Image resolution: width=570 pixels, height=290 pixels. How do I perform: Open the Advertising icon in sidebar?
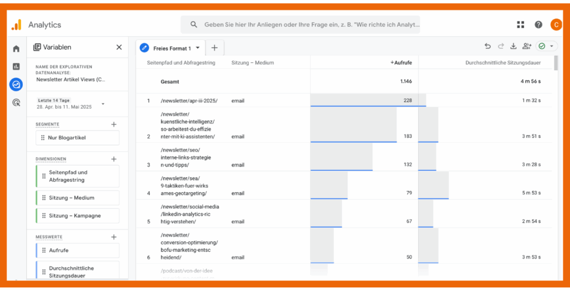click(16, 102)
